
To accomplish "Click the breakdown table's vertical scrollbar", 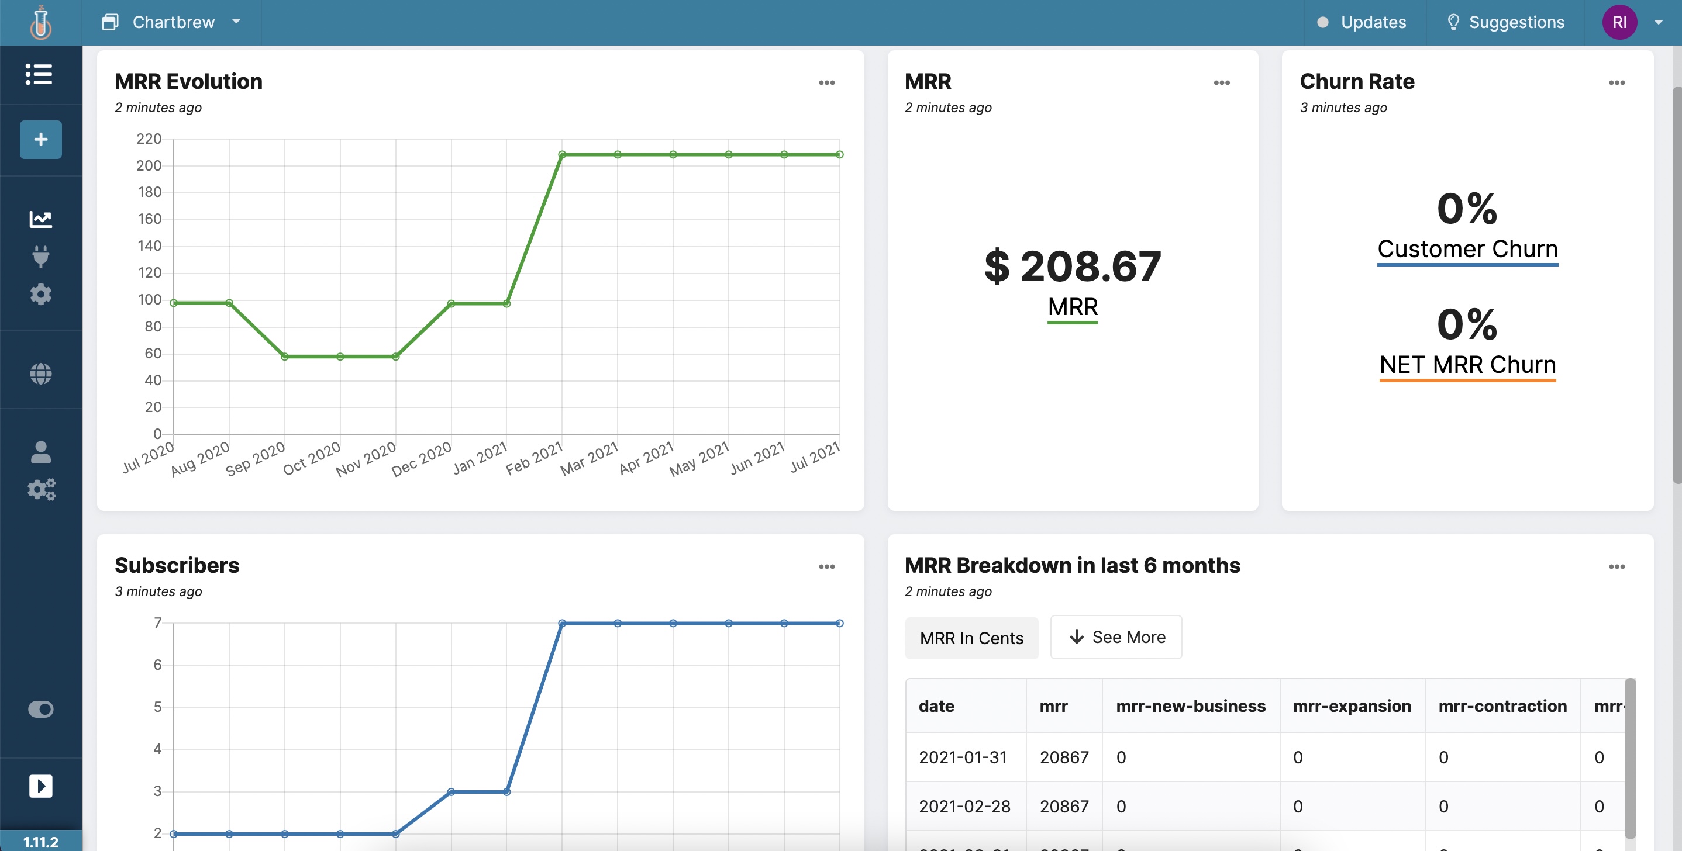I will [1631, 759].
